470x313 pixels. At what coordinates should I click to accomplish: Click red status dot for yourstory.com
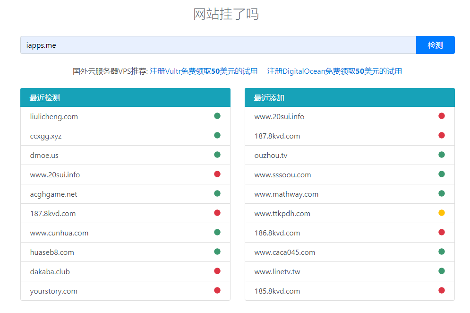coord(217,290)
